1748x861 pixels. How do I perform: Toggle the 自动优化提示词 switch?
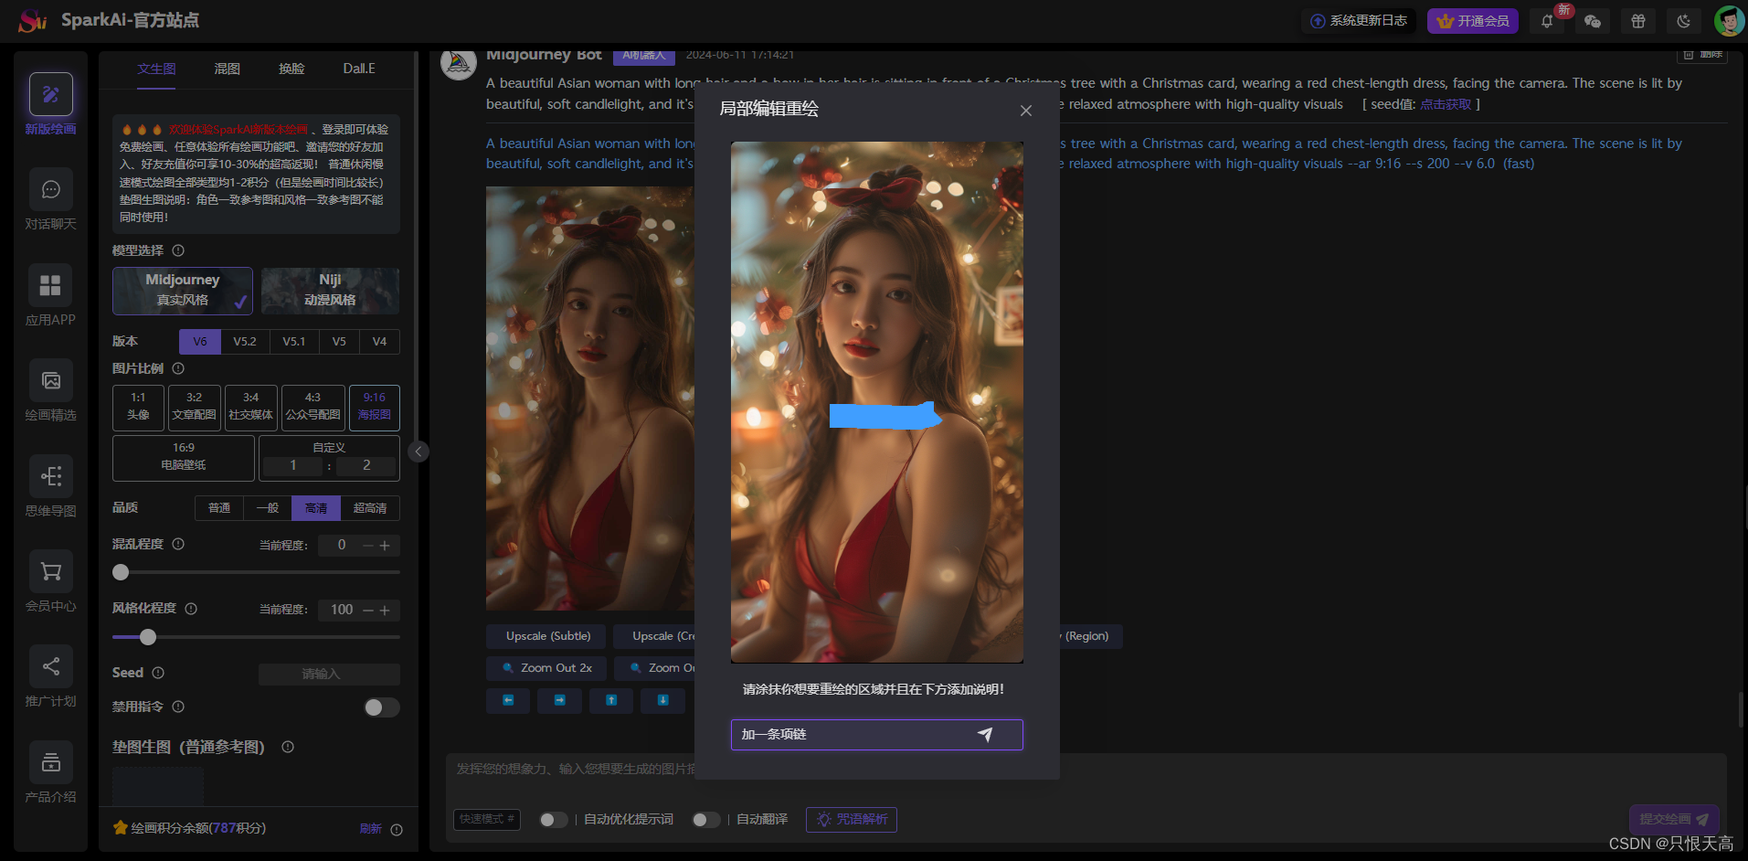point(553,820)
